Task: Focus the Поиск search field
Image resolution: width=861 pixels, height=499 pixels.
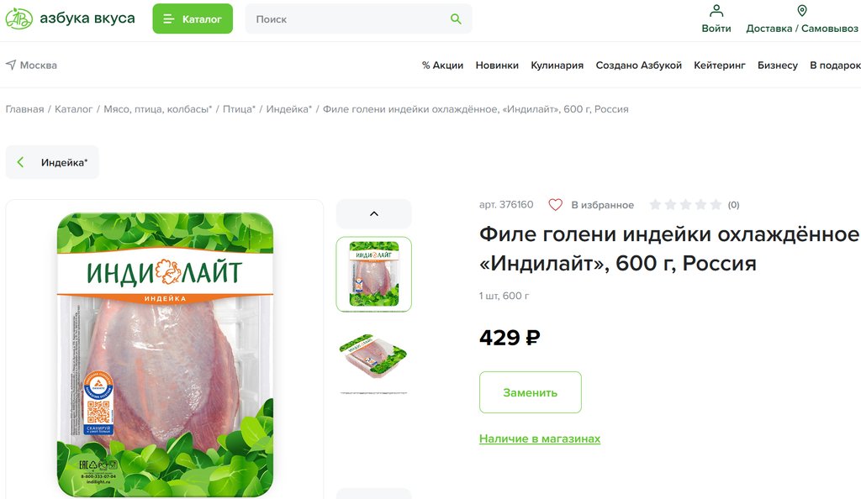Action: pyautogui.click(x=351, y=18)
